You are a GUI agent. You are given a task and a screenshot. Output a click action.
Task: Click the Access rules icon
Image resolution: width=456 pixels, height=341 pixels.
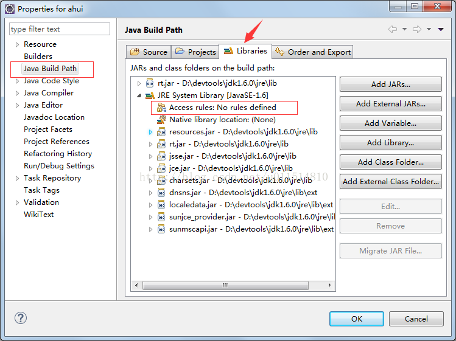[x=161, y=108]
